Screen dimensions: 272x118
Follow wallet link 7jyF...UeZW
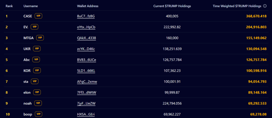click(86, 104)
